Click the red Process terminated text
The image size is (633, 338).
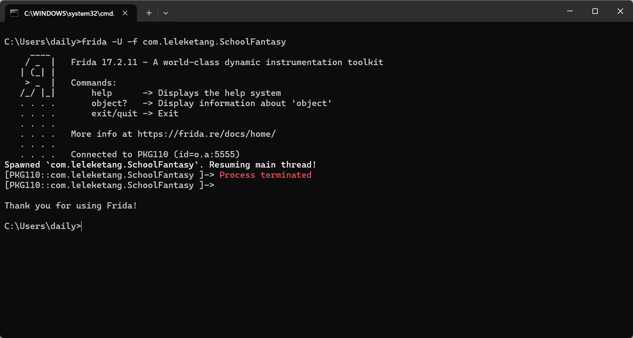pyautogui.click(x=265, y=175)
